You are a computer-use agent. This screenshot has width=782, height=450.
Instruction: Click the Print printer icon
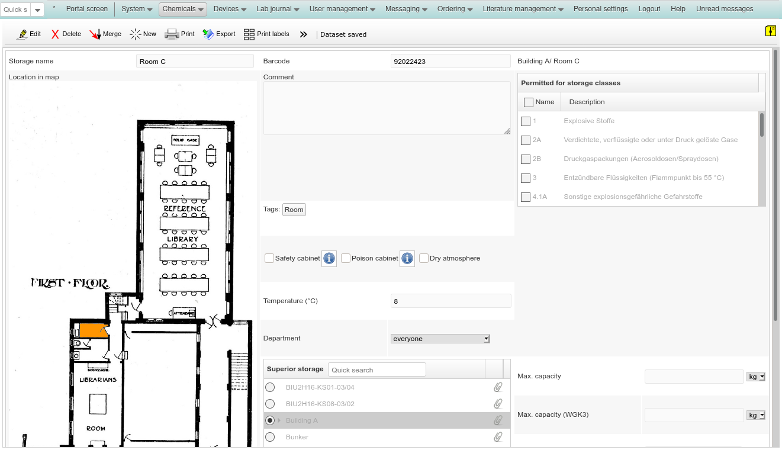click(172, 34)
